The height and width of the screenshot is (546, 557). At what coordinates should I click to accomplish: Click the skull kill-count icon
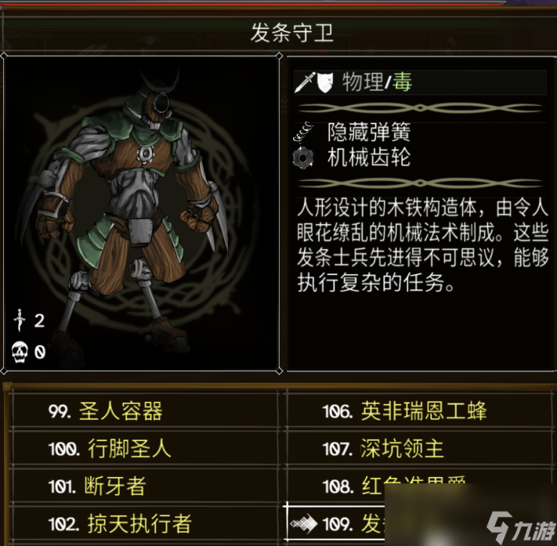[20, 352]
